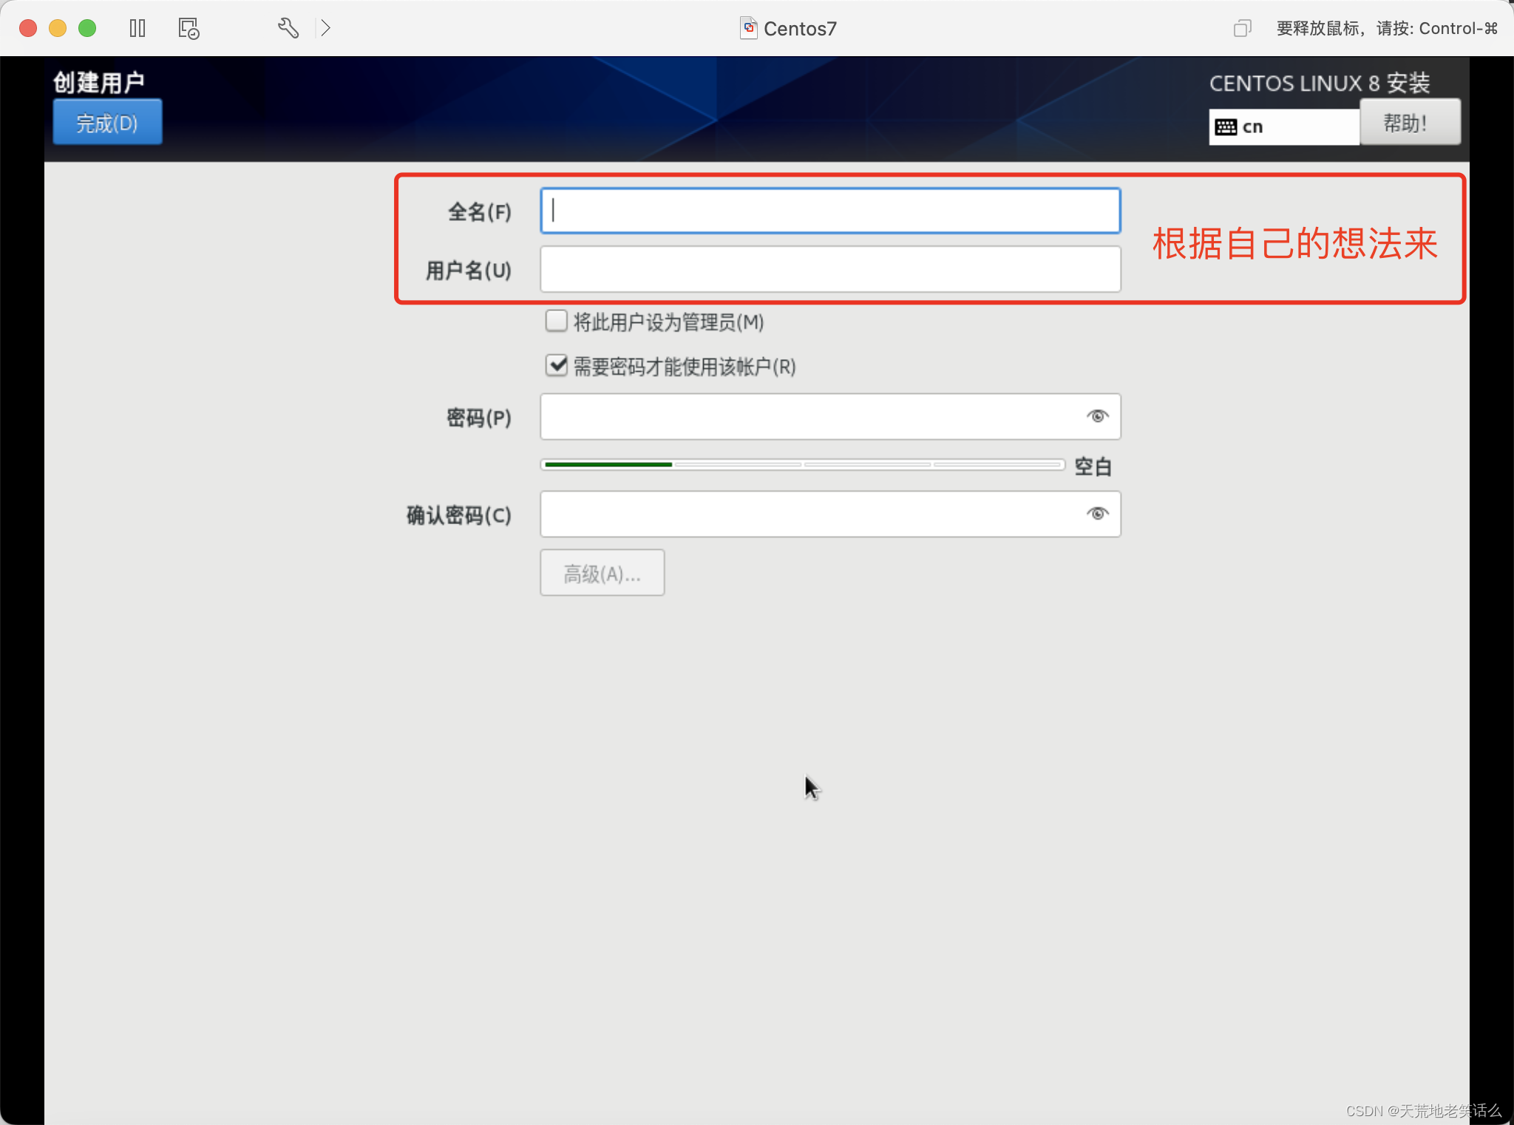Show password via the eye icon

[x=1097, y=416]
